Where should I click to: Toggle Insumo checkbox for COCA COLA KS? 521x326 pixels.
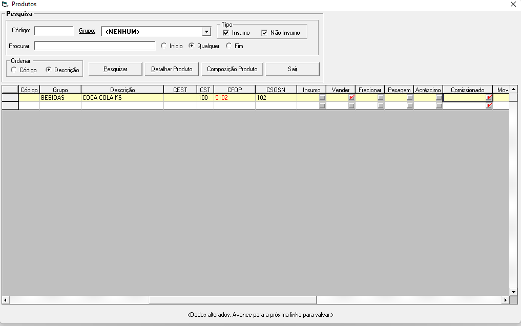322,98
